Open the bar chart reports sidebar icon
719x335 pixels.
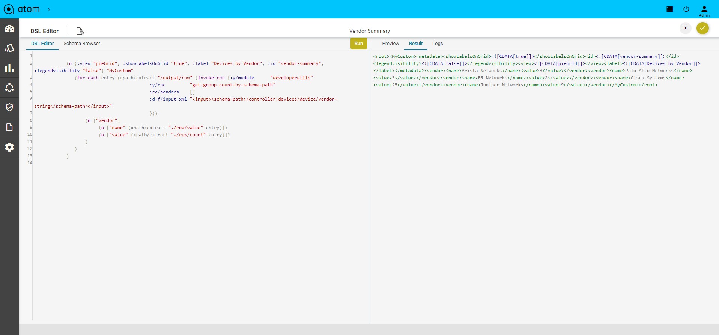click(x=9, y=68)
